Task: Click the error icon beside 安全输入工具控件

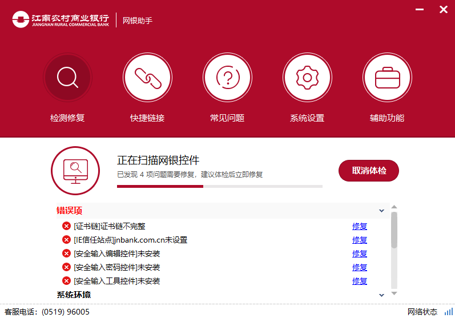Action: click(66, 280)
